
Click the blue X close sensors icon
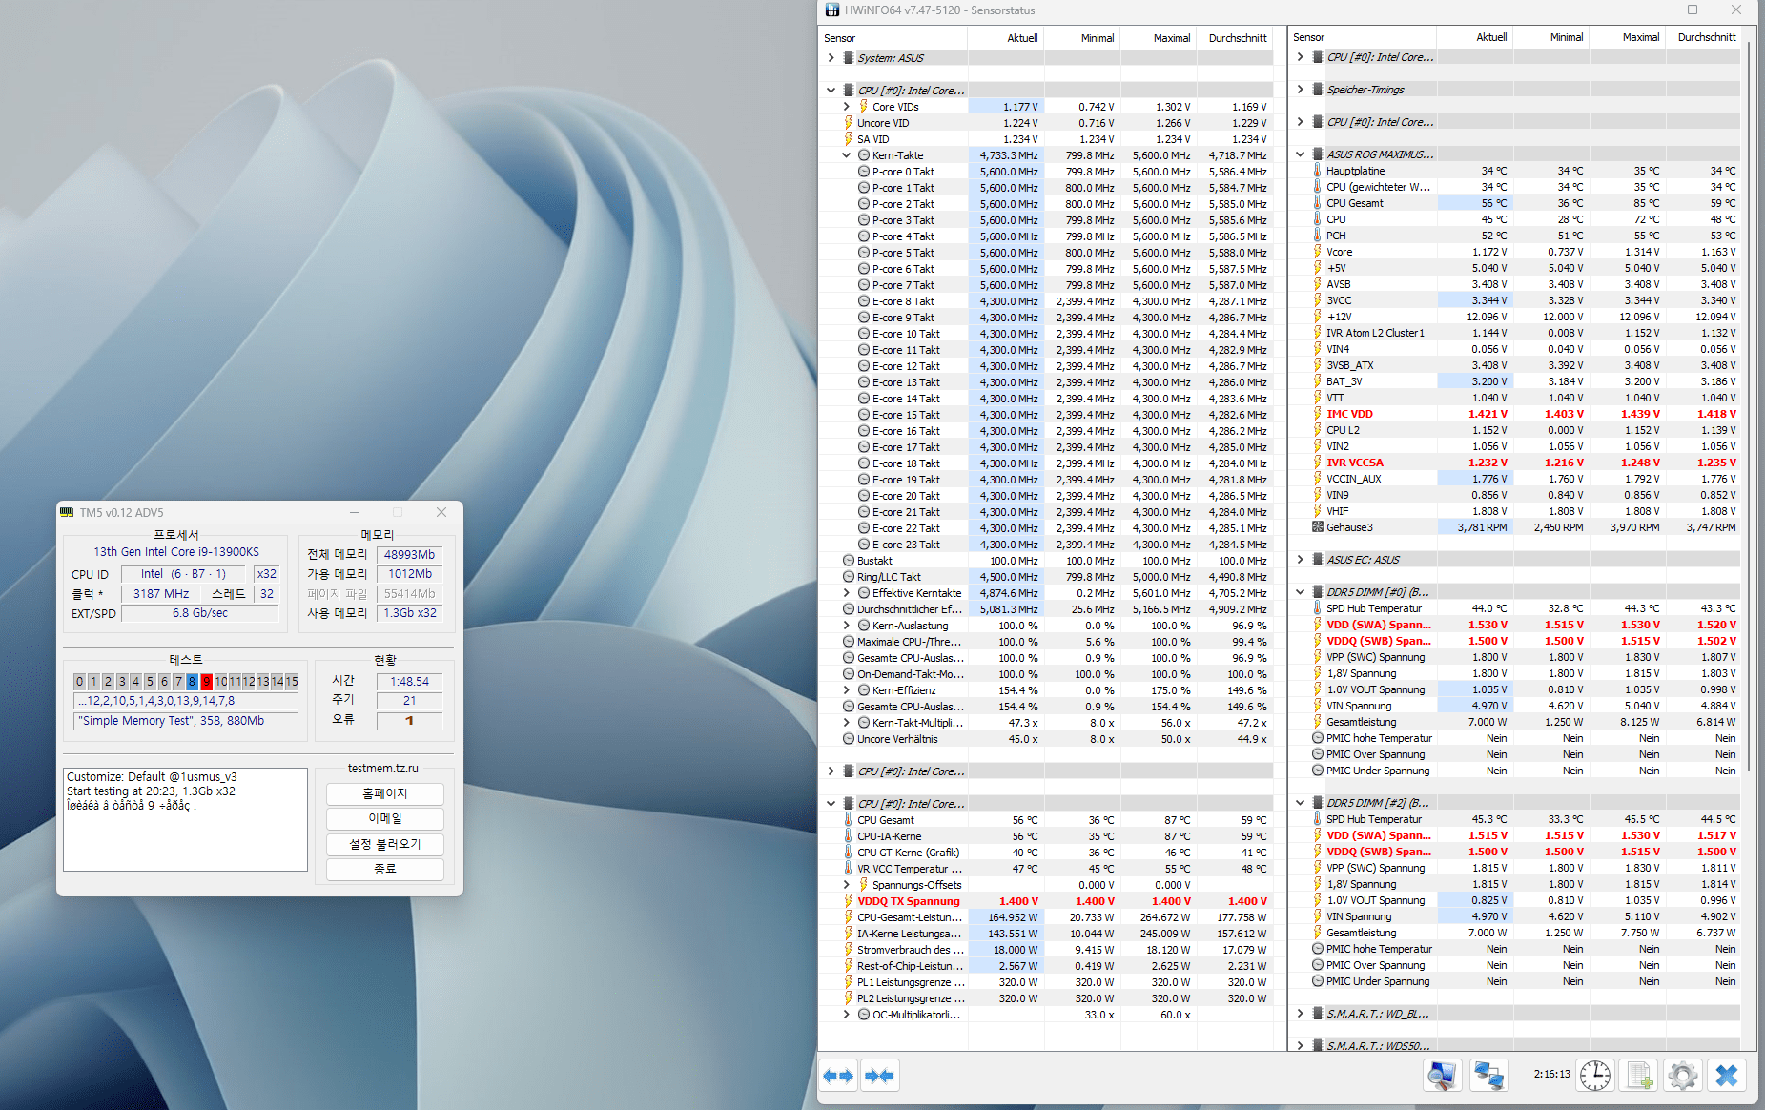[x=1726, y=1076]
